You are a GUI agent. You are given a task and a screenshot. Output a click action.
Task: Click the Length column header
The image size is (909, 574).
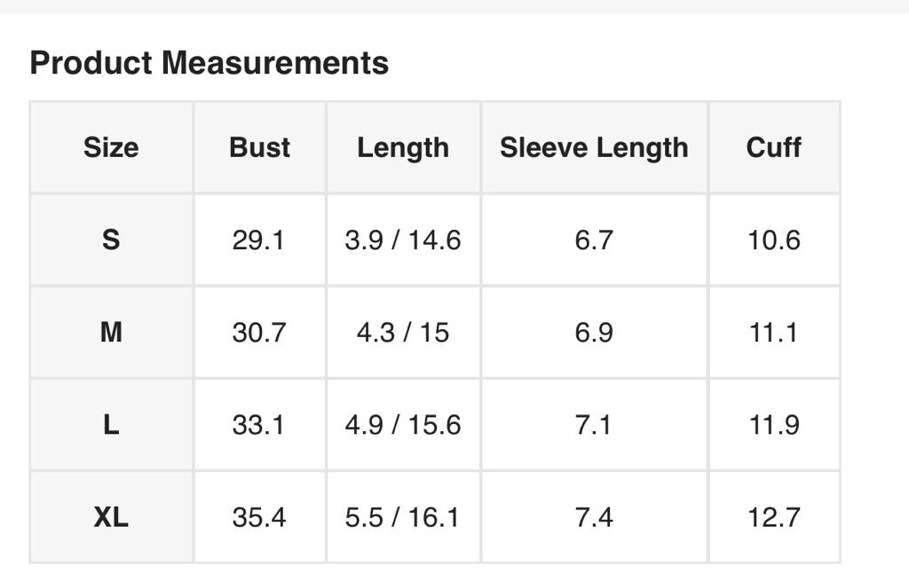403,147
